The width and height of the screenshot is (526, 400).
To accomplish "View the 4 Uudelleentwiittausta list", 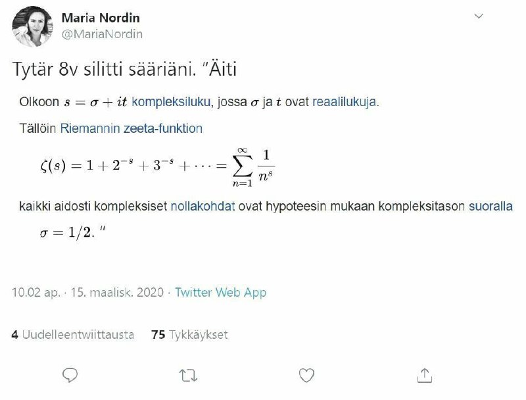I will pos(72,335).
